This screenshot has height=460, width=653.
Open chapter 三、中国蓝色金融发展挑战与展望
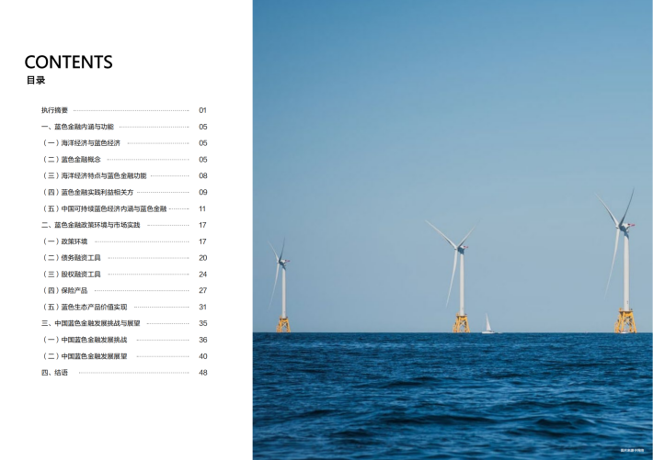pos(91,323)
